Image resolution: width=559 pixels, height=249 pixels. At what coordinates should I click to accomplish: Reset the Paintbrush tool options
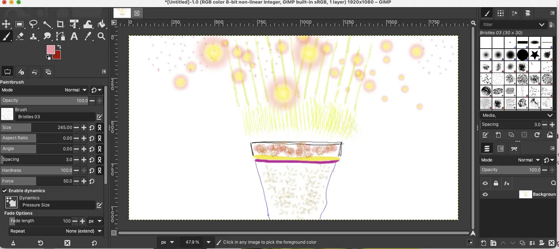pos(93,242)
